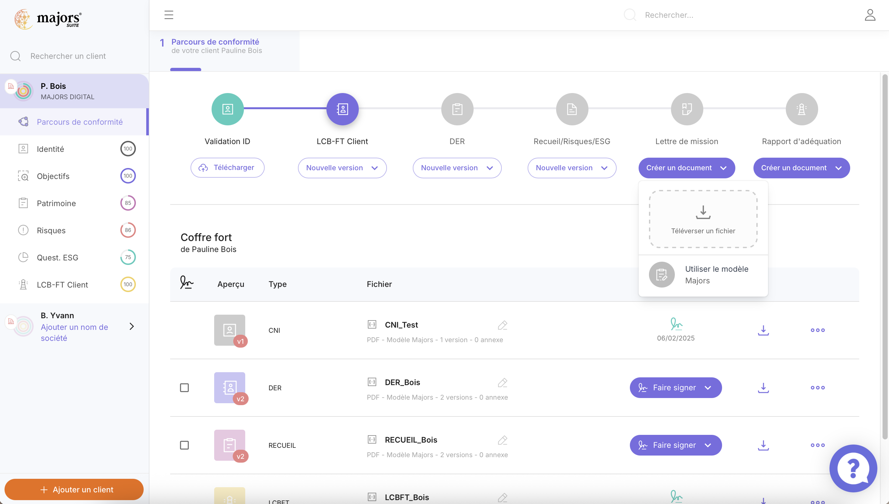Open the user profile icon
The height and width of the screenshot is (504, 889).
(870, 15)
